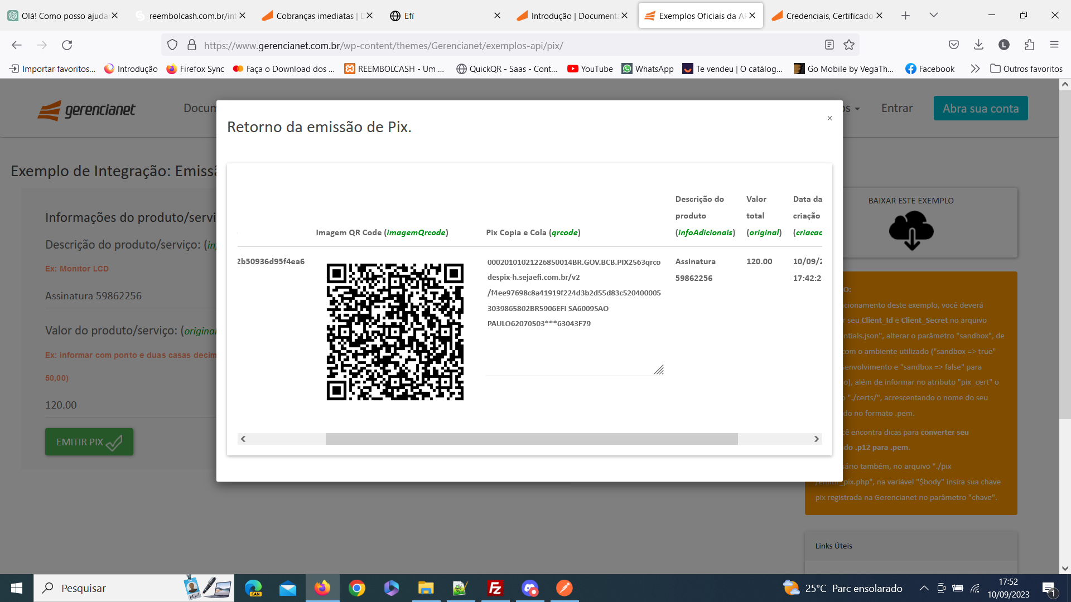The width and height of the screenshot is (1071, 602).
Task: Close the Exemplos Oficiais da API tab
Action: (x=752, y=16)
